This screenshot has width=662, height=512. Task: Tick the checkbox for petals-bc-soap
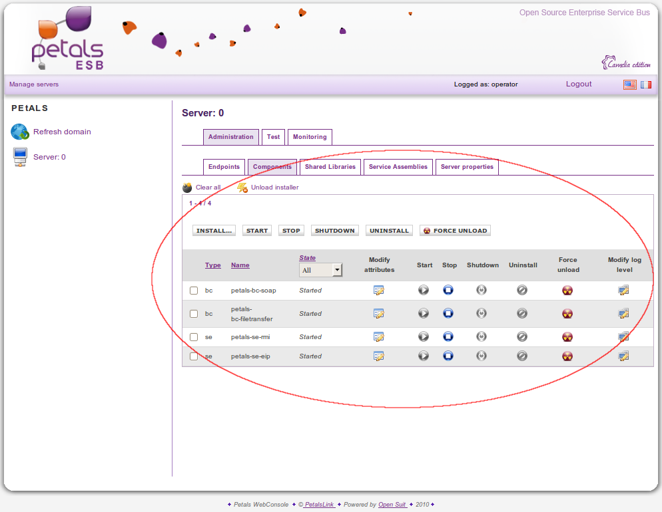point(194,291)
